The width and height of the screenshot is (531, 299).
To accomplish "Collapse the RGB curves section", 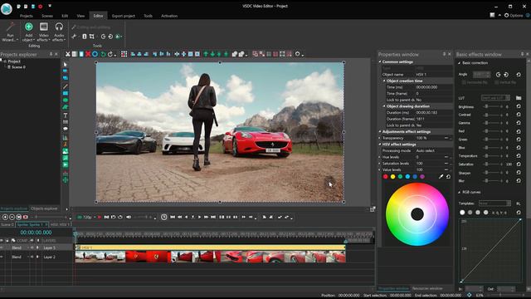I will pyautogui.click(x=460, y=192).
